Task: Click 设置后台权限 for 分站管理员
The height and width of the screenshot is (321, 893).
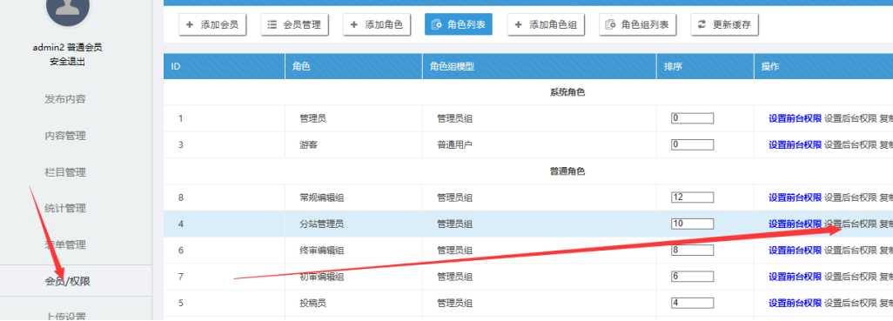Action: point(850,224)
